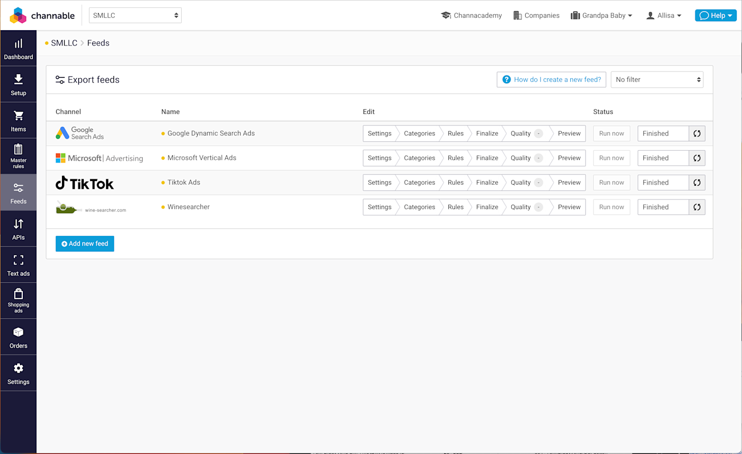Open the SMLLC project selector dropdown
This screenshot has width=742, height=454.
coord(135,15)
